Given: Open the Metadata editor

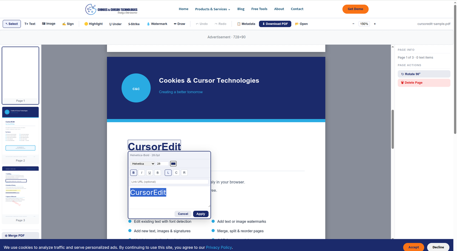Looking at the screenshot, I should (x=246, y=24).
